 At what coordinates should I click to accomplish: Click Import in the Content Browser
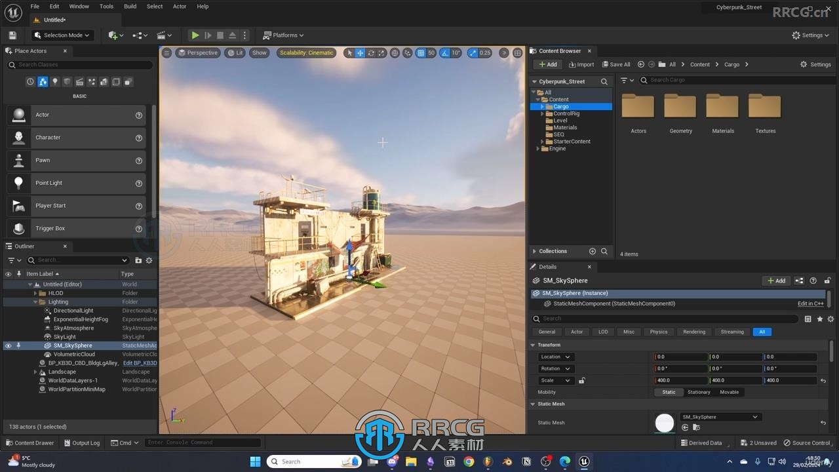581,64
